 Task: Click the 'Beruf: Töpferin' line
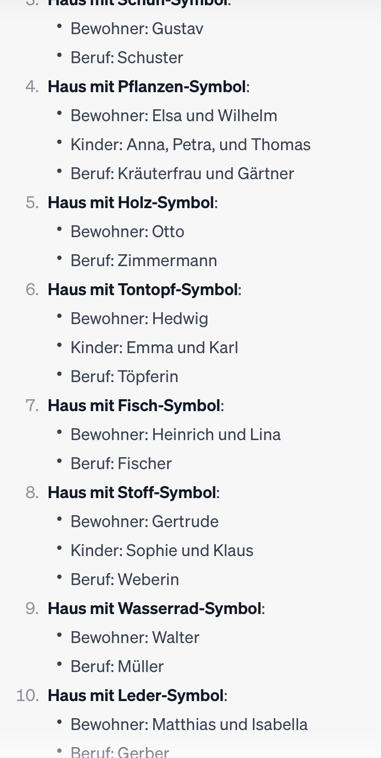click(x=124, y=376)
